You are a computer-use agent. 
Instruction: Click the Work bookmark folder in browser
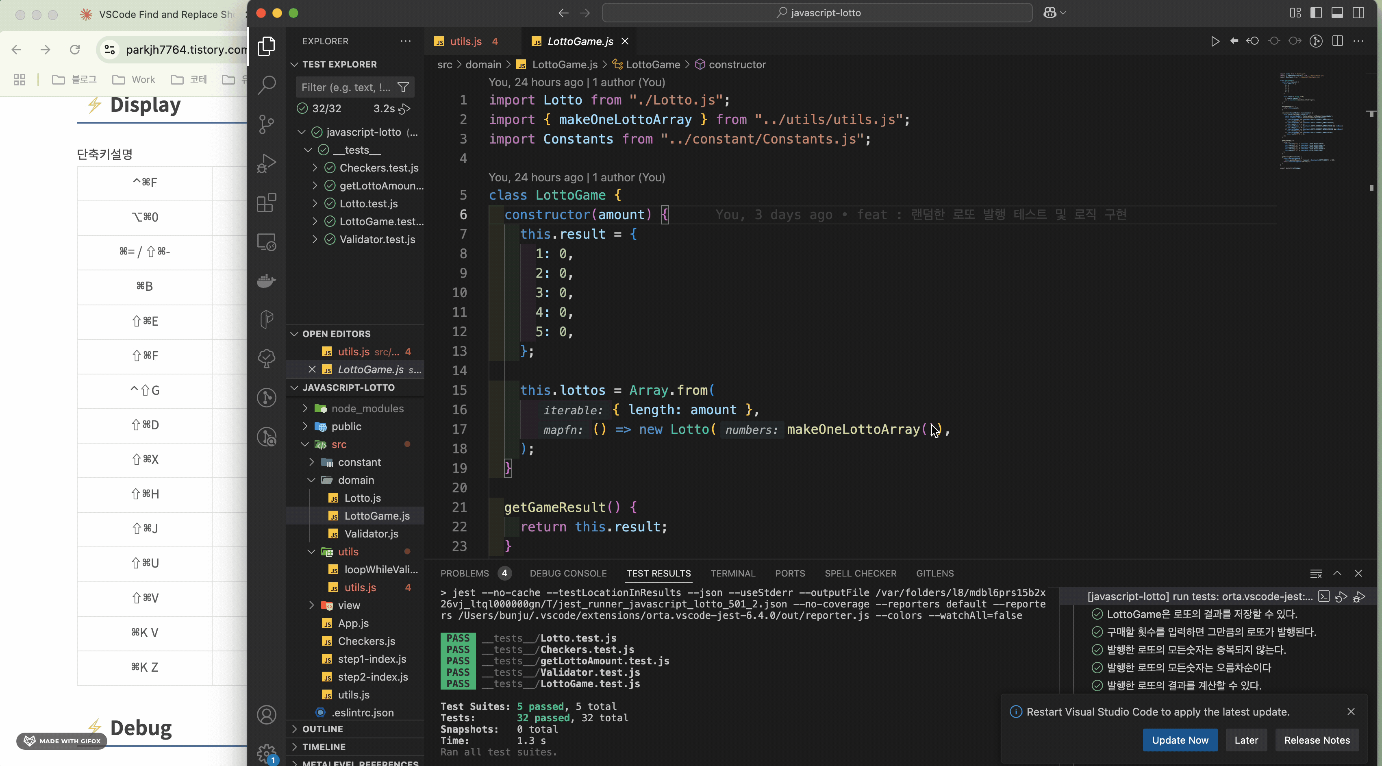pos(134,79)
